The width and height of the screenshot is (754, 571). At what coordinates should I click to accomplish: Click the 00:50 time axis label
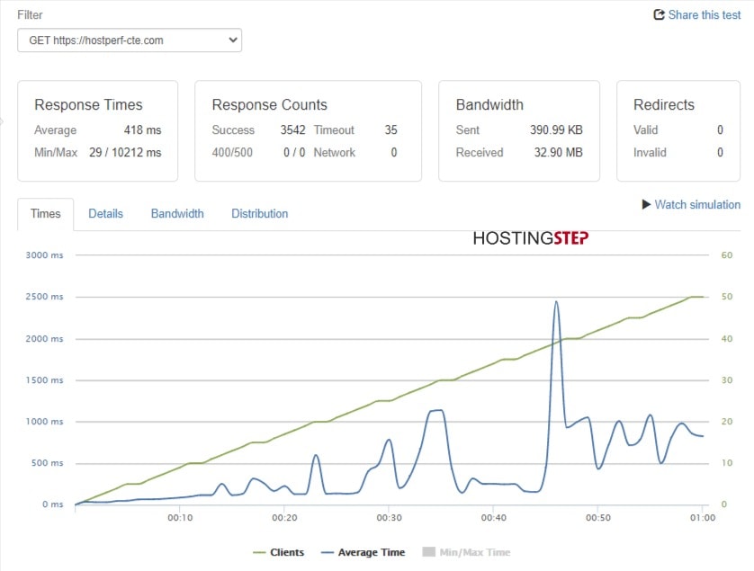coord(597,518)
